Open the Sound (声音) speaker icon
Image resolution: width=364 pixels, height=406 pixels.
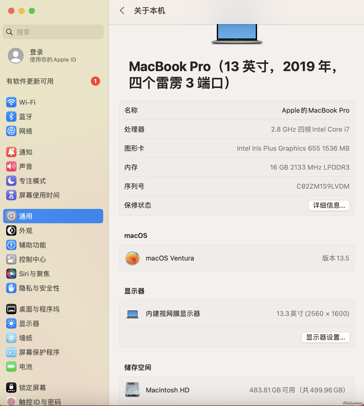tap(11, 166)
